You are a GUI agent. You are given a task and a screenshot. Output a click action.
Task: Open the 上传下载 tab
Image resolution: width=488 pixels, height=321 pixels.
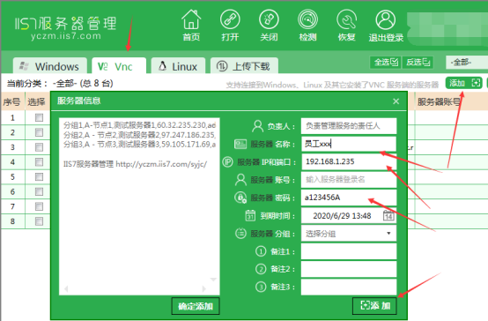pyautogui.click(x=244, y=66)
